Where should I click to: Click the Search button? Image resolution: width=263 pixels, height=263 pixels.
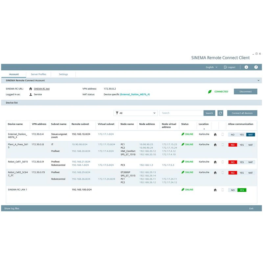click(209, 113)
